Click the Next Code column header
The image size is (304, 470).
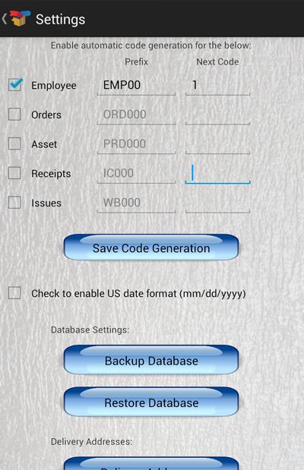tap(217, 62)
